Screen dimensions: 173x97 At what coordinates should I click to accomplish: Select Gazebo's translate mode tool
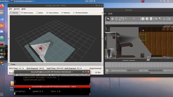[112, 19]
